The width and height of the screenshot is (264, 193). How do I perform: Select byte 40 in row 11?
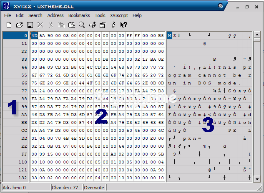[x=90, y=43]
